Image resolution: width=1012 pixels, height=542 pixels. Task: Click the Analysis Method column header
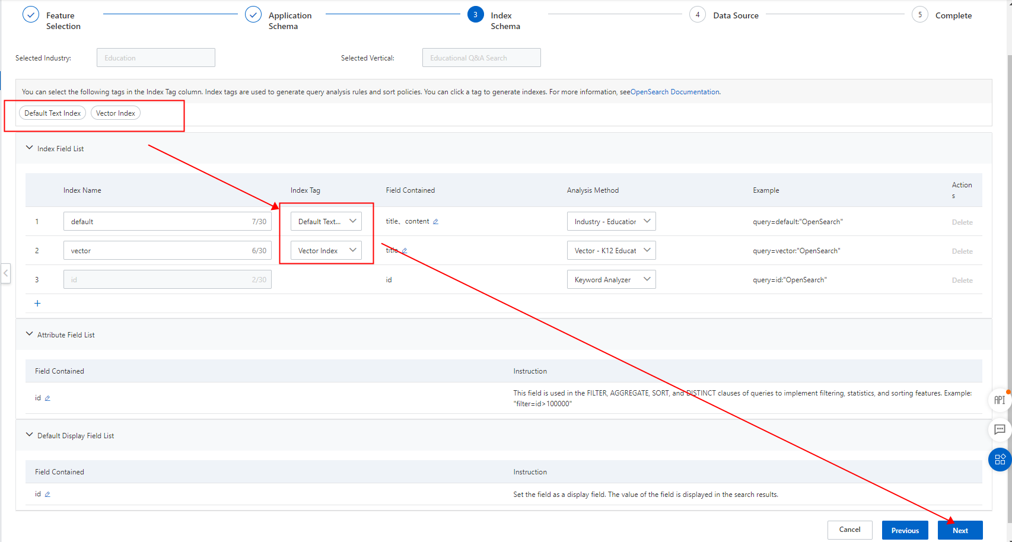coord(593,190)
